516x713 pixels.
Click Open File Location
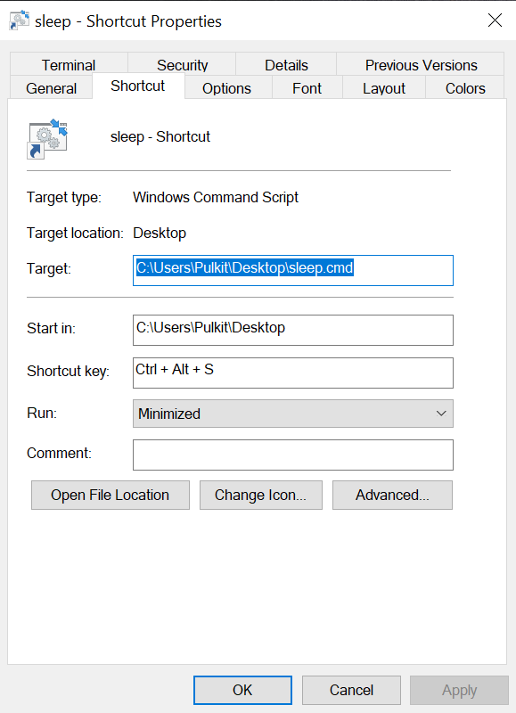point(110,495)
